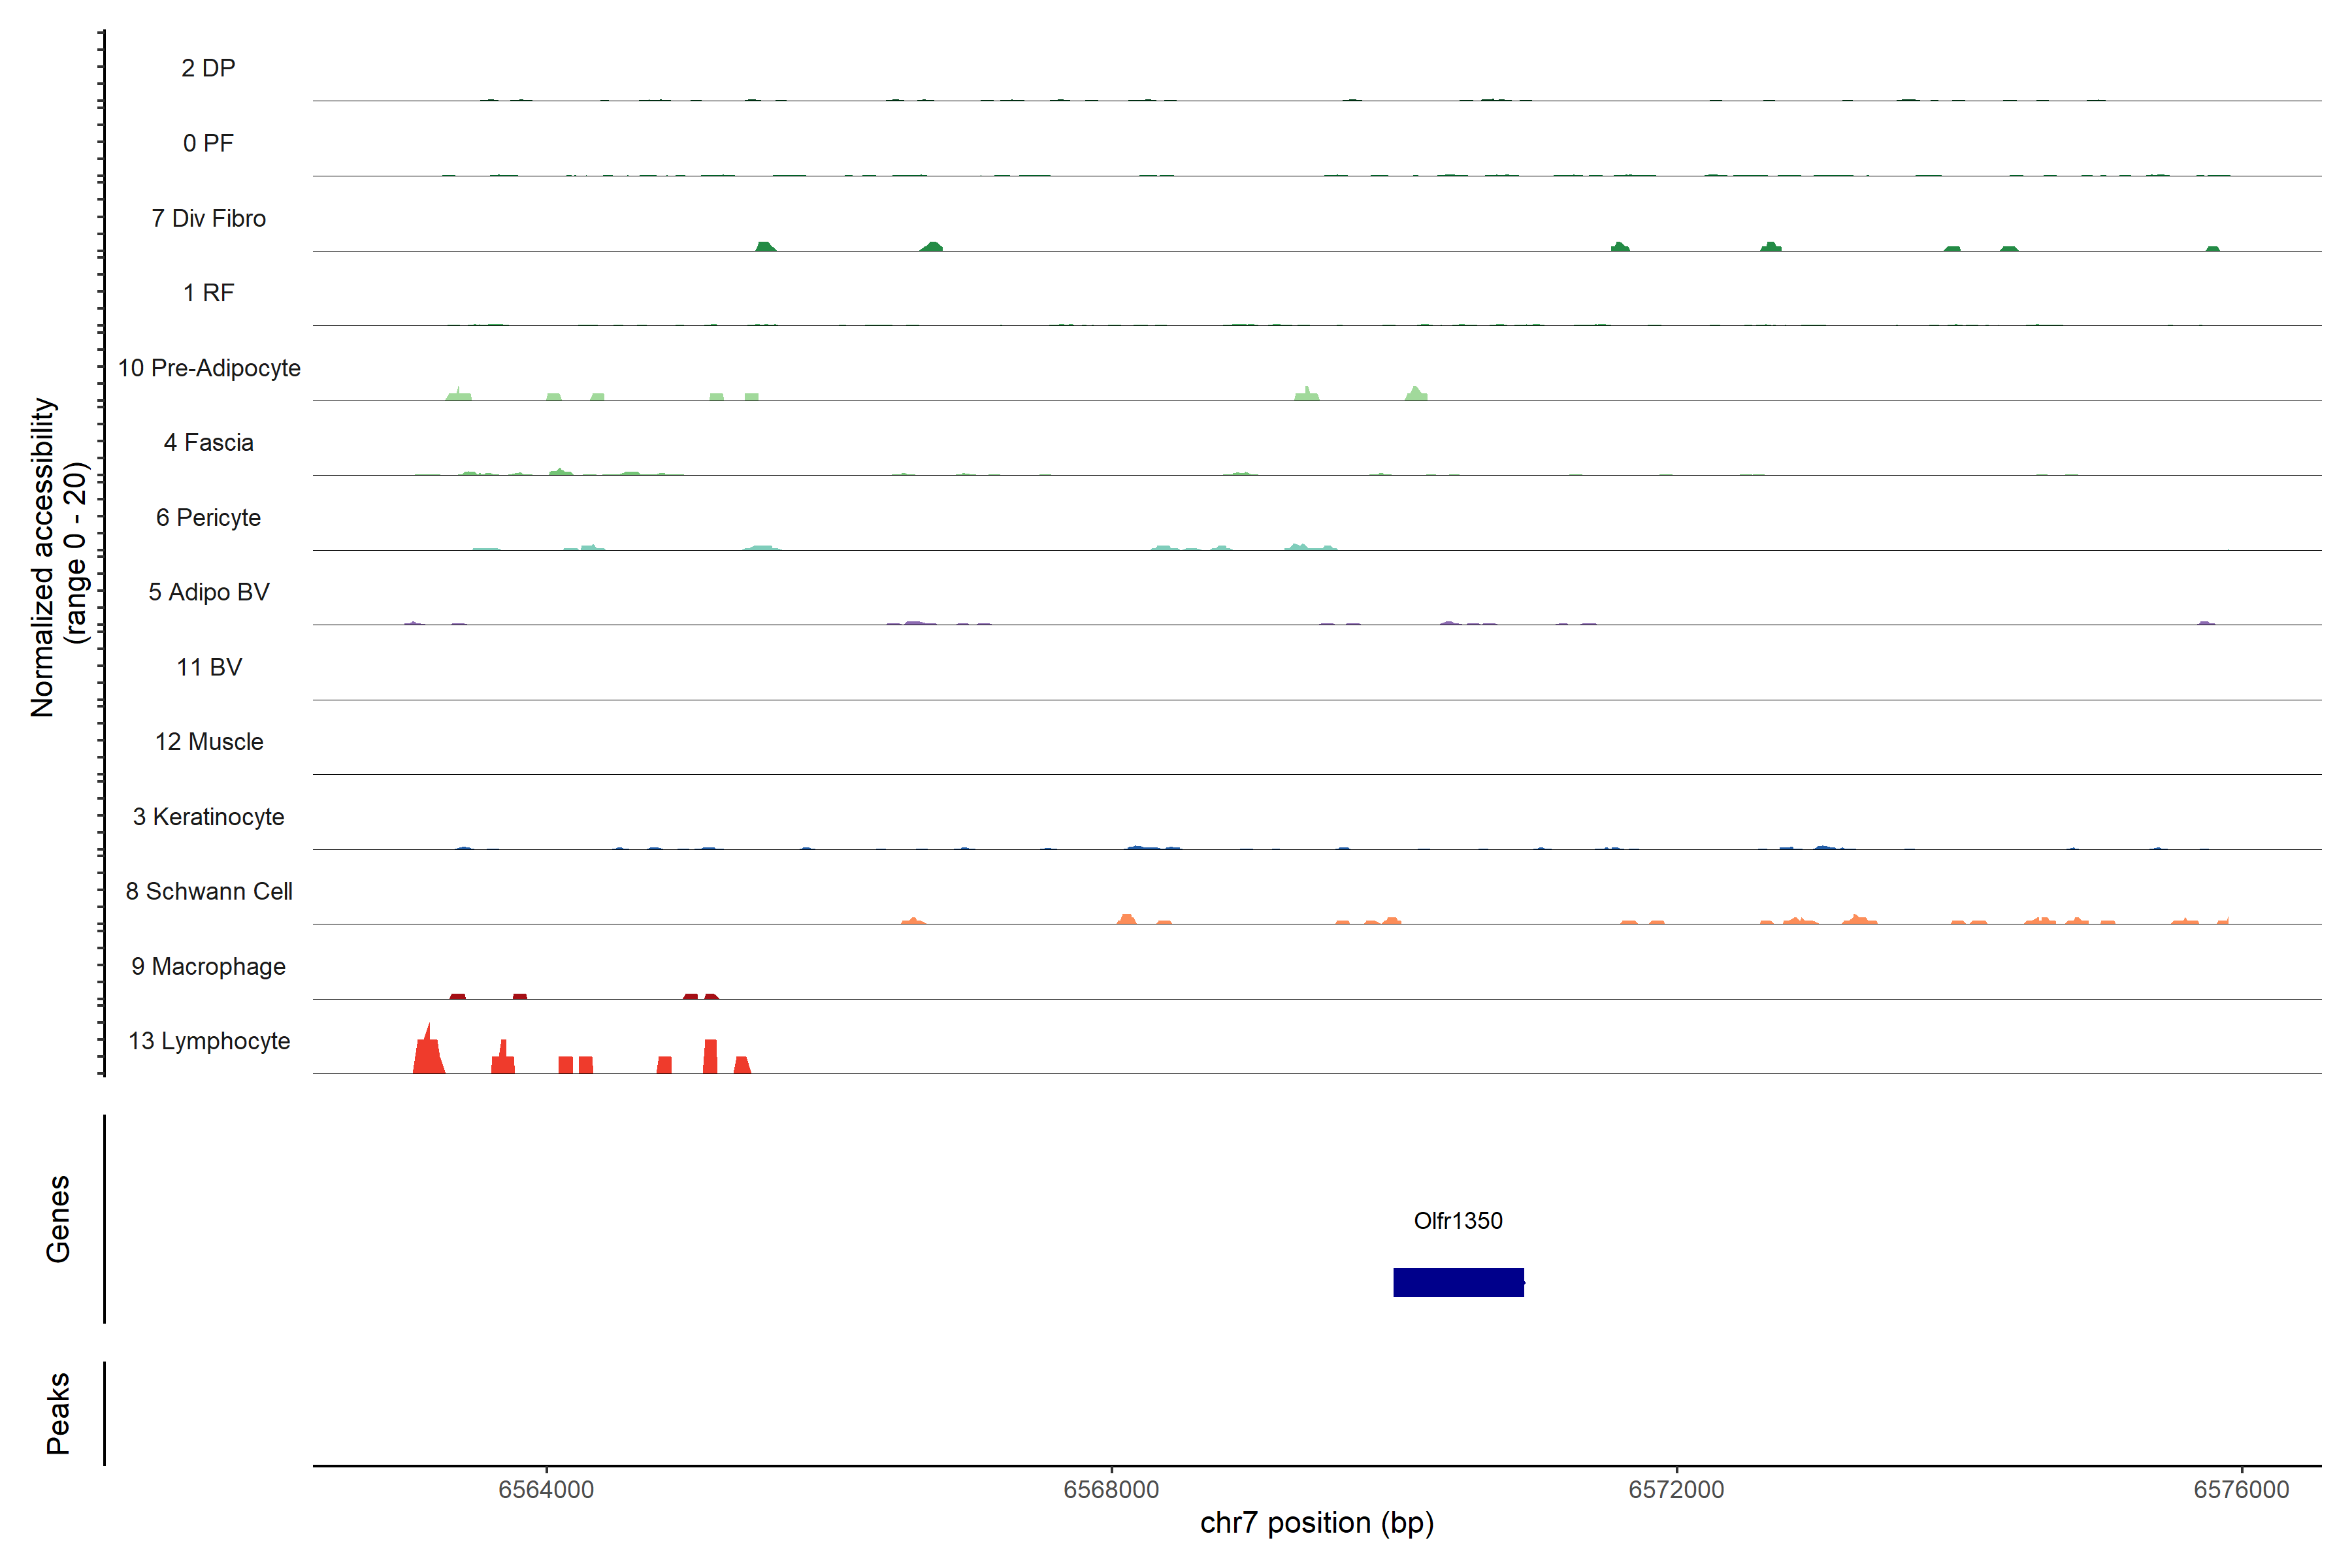Screen dimensions: 2352x1568
Task: Click the 8 Schwann Cell label
Action: pyautogui.click(x=209, y=891)
